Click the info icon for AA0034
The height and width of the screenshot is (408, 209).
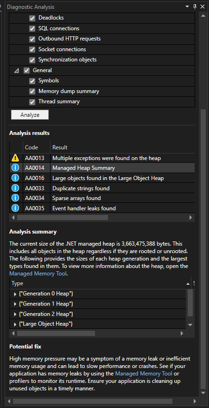click(15, 198)
